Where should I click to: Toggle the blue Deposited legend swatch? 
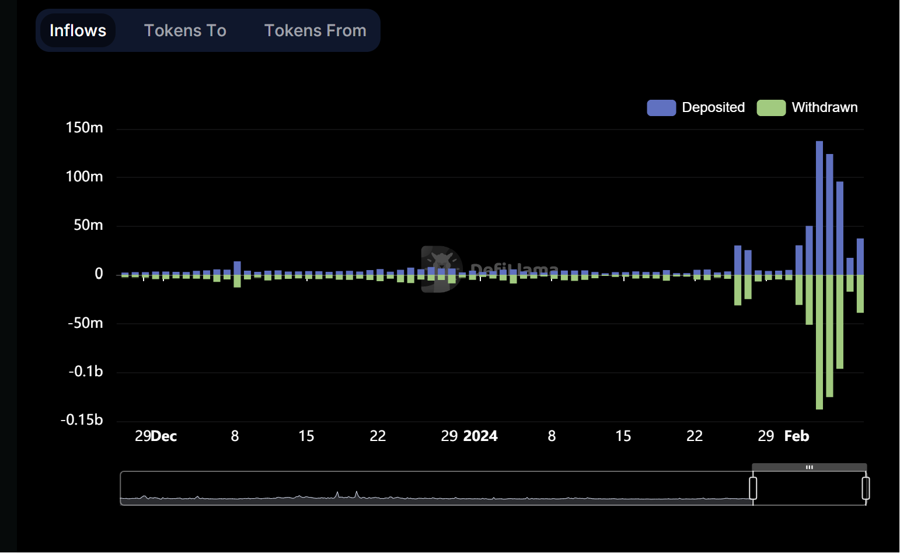(x=661, y=108)
